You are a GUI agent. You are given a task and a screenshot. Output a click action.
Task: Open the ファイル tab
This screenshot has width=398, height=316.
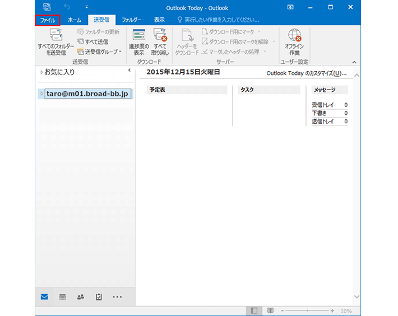47,20
